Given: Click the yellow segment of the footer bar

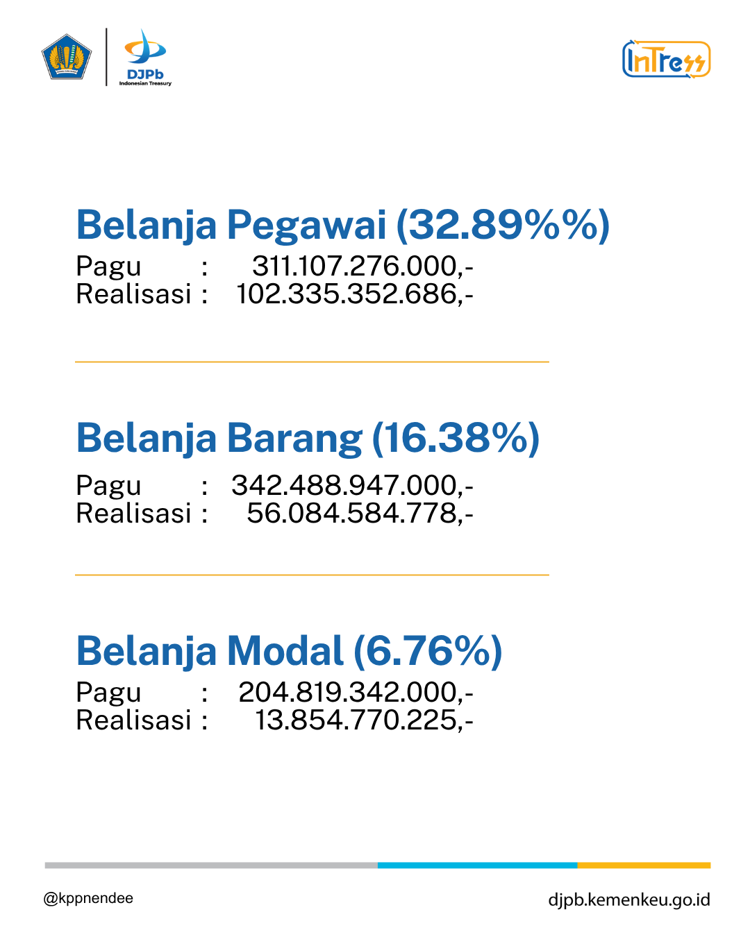Looking at the screenshot, I should click(x=644, y=866).
